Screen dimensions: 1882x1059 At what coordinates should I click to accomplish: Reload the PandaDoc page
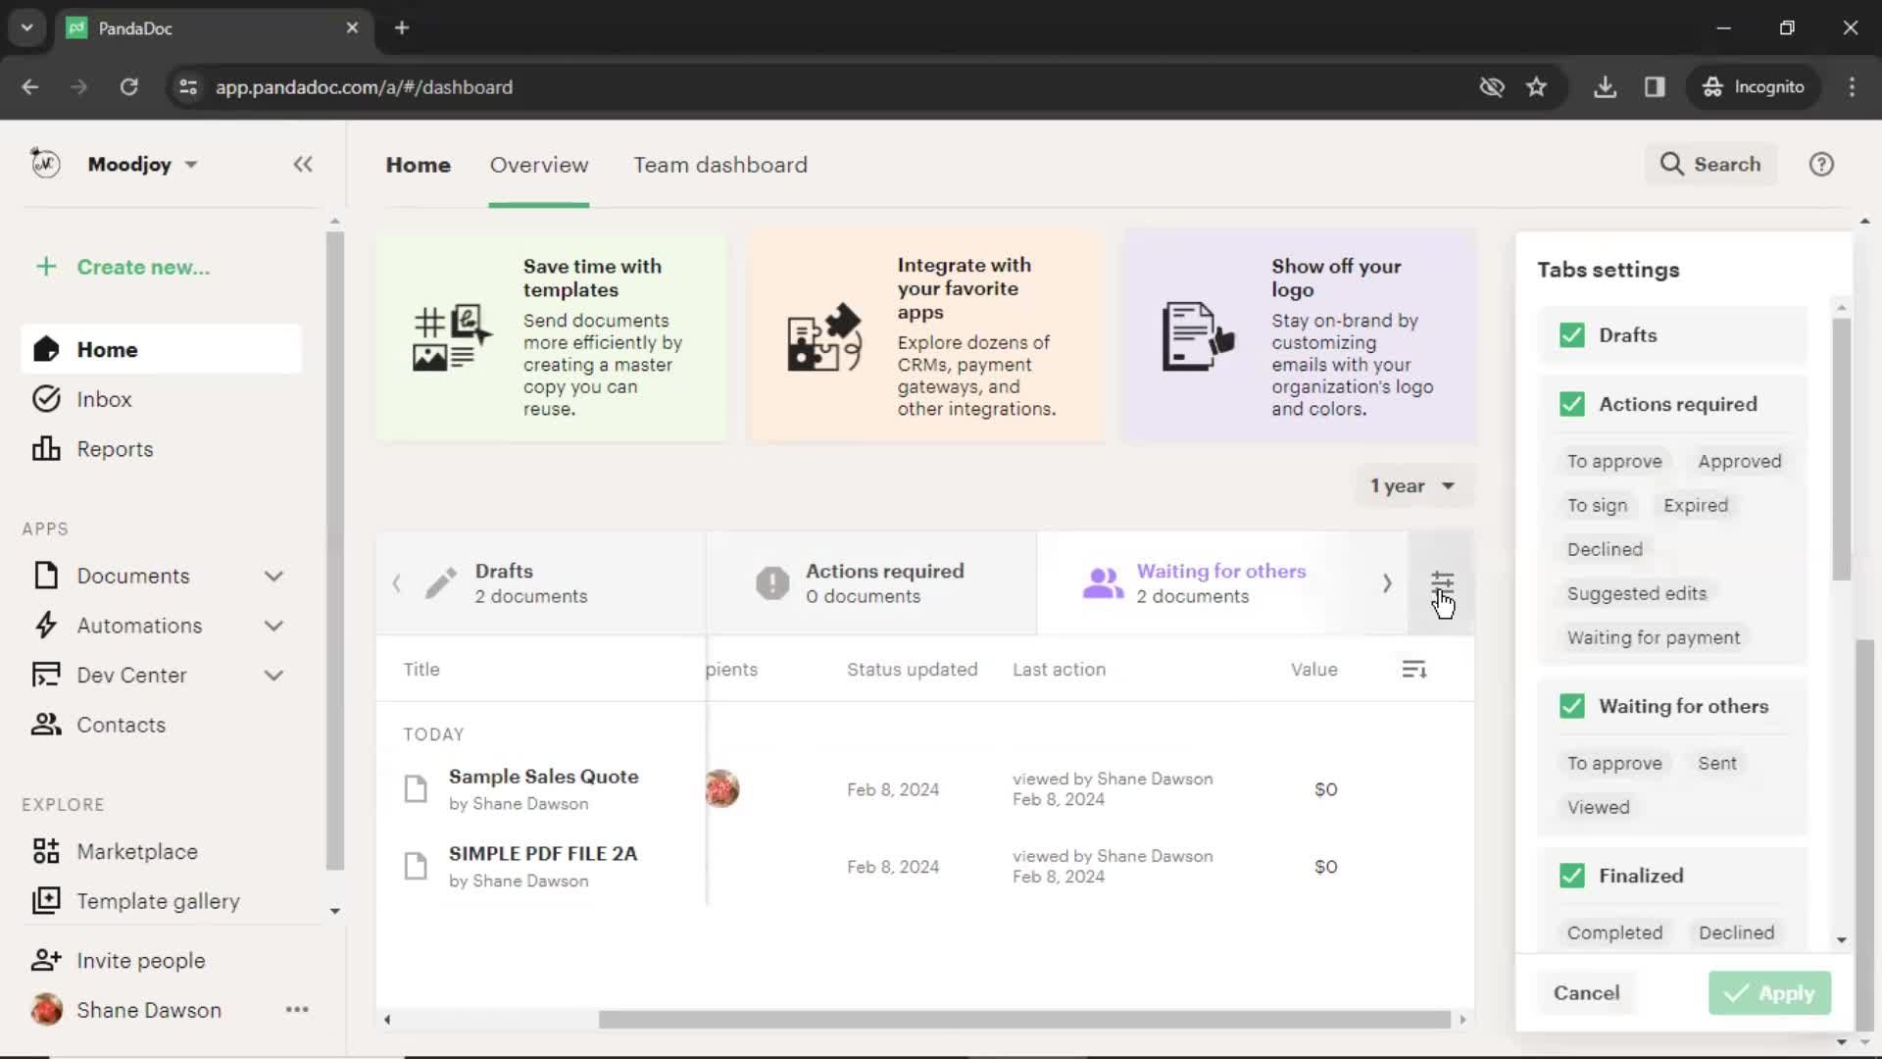tap(128, 87)
